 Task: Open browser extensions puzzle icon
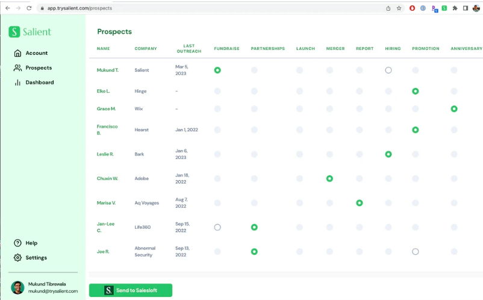(x=455, y=8)
